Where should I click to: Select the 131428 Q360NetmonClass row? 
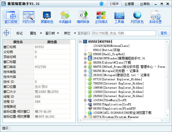coord(111,46)
